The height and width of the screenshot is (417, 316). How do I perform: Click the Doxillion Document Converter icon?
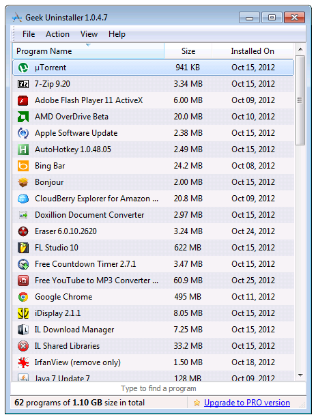(x=23, y=215)
